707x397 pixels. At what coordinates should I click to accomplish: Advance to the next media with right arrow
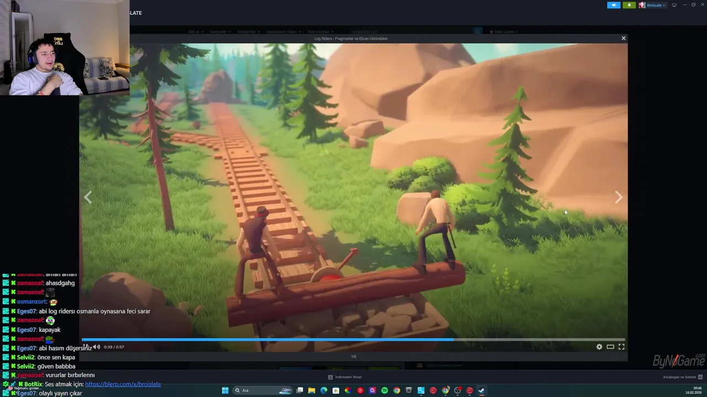(x=619, y=197)
